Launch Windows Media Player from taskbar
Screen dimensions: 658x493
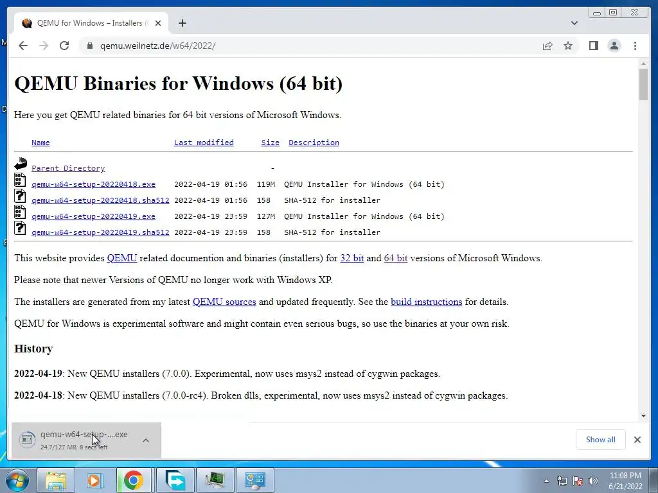point(95,480)
